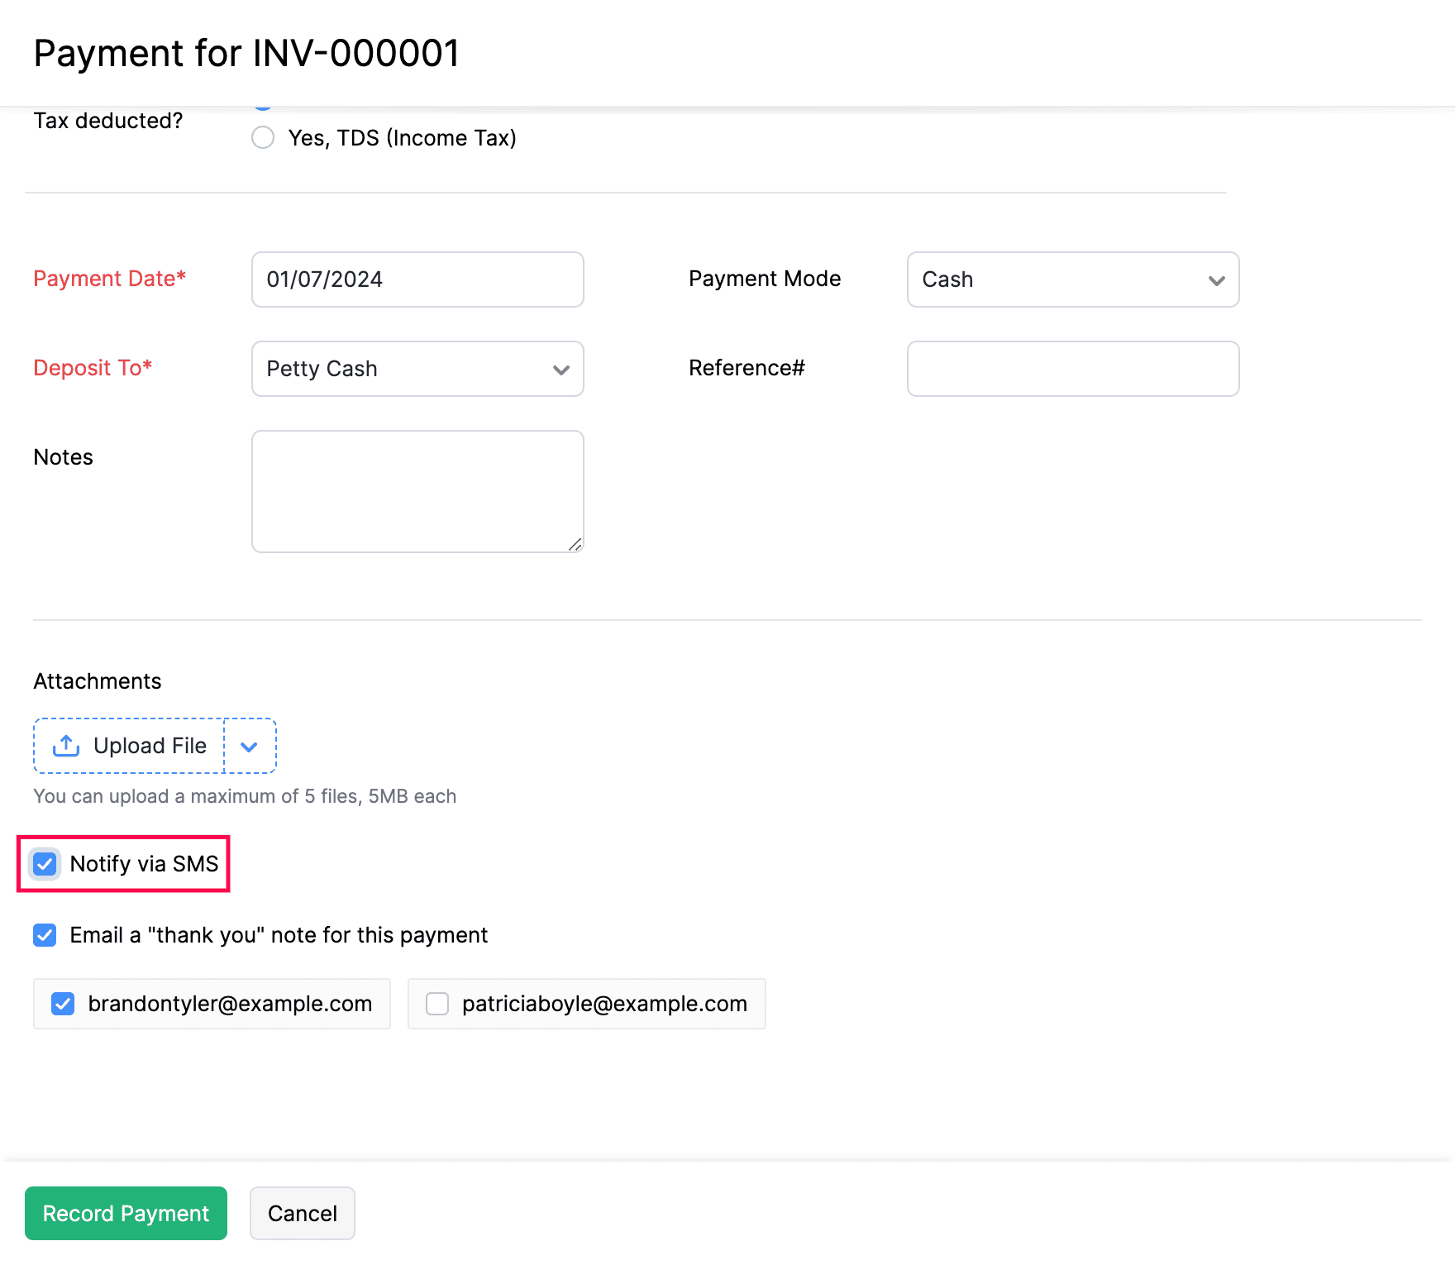Screen dimensions: 1455x1265
Task: Click the Payment Date field showing 01/07/2024
Action: tap(417, 279)
